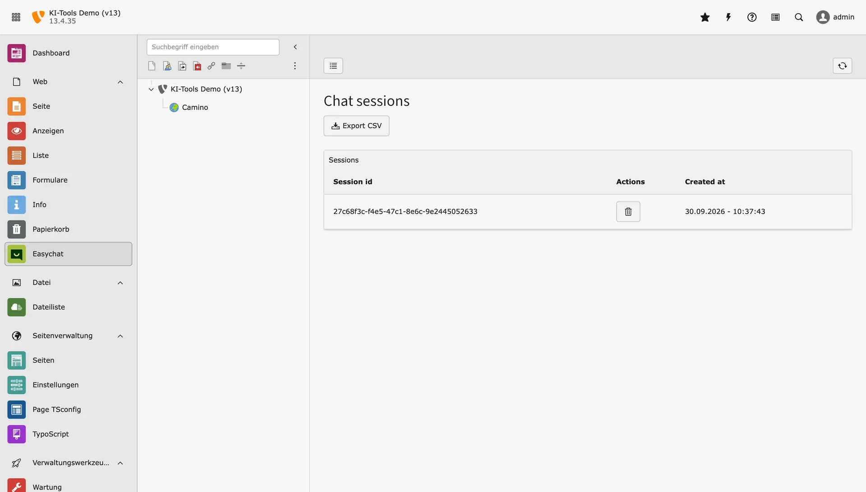Viewport: 866px width, 492px height.
Task: Select KI-Tools Demo (v13) root page
Action: (x=206, y=89)
